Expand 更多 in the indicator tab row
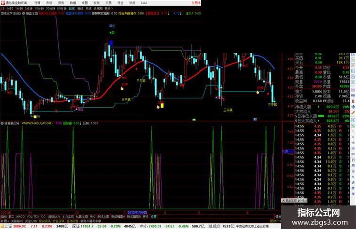 coord(145,217)
